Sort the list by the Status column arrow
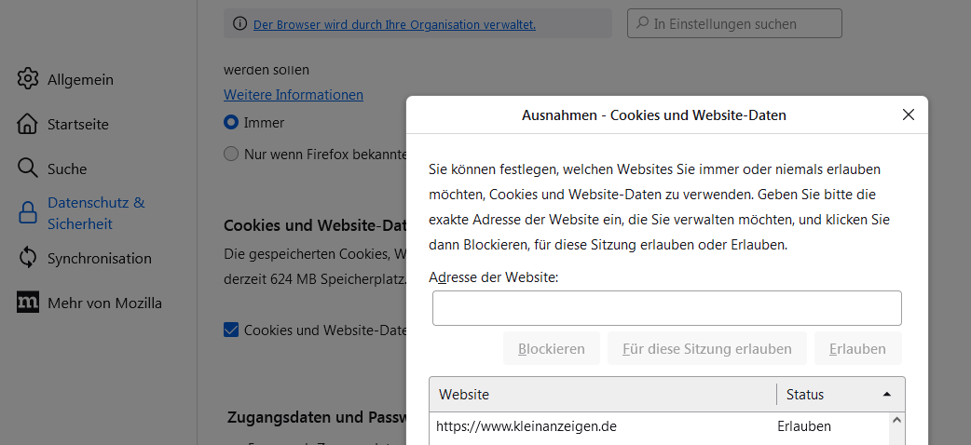This screenshot has width=971, height=445. [886, 395]
